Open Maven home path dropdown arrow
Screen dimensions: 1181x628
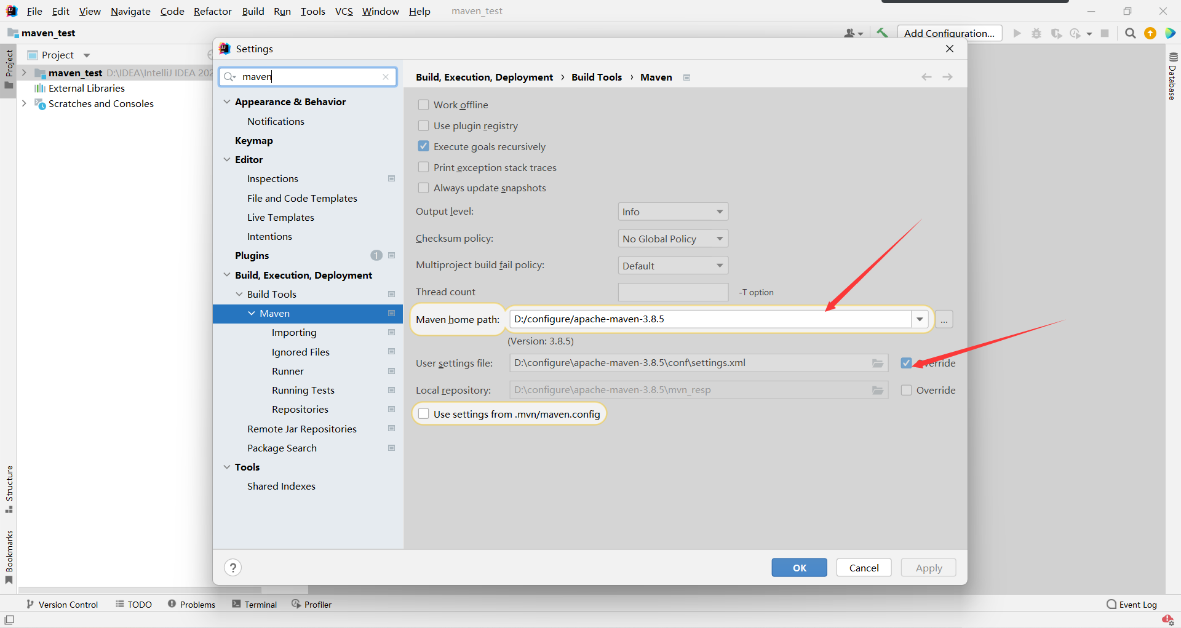click(x=920, y=319)
